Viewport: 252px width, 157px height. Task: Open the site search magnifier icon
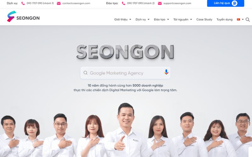pyautogui.click(x=248, y=19)
